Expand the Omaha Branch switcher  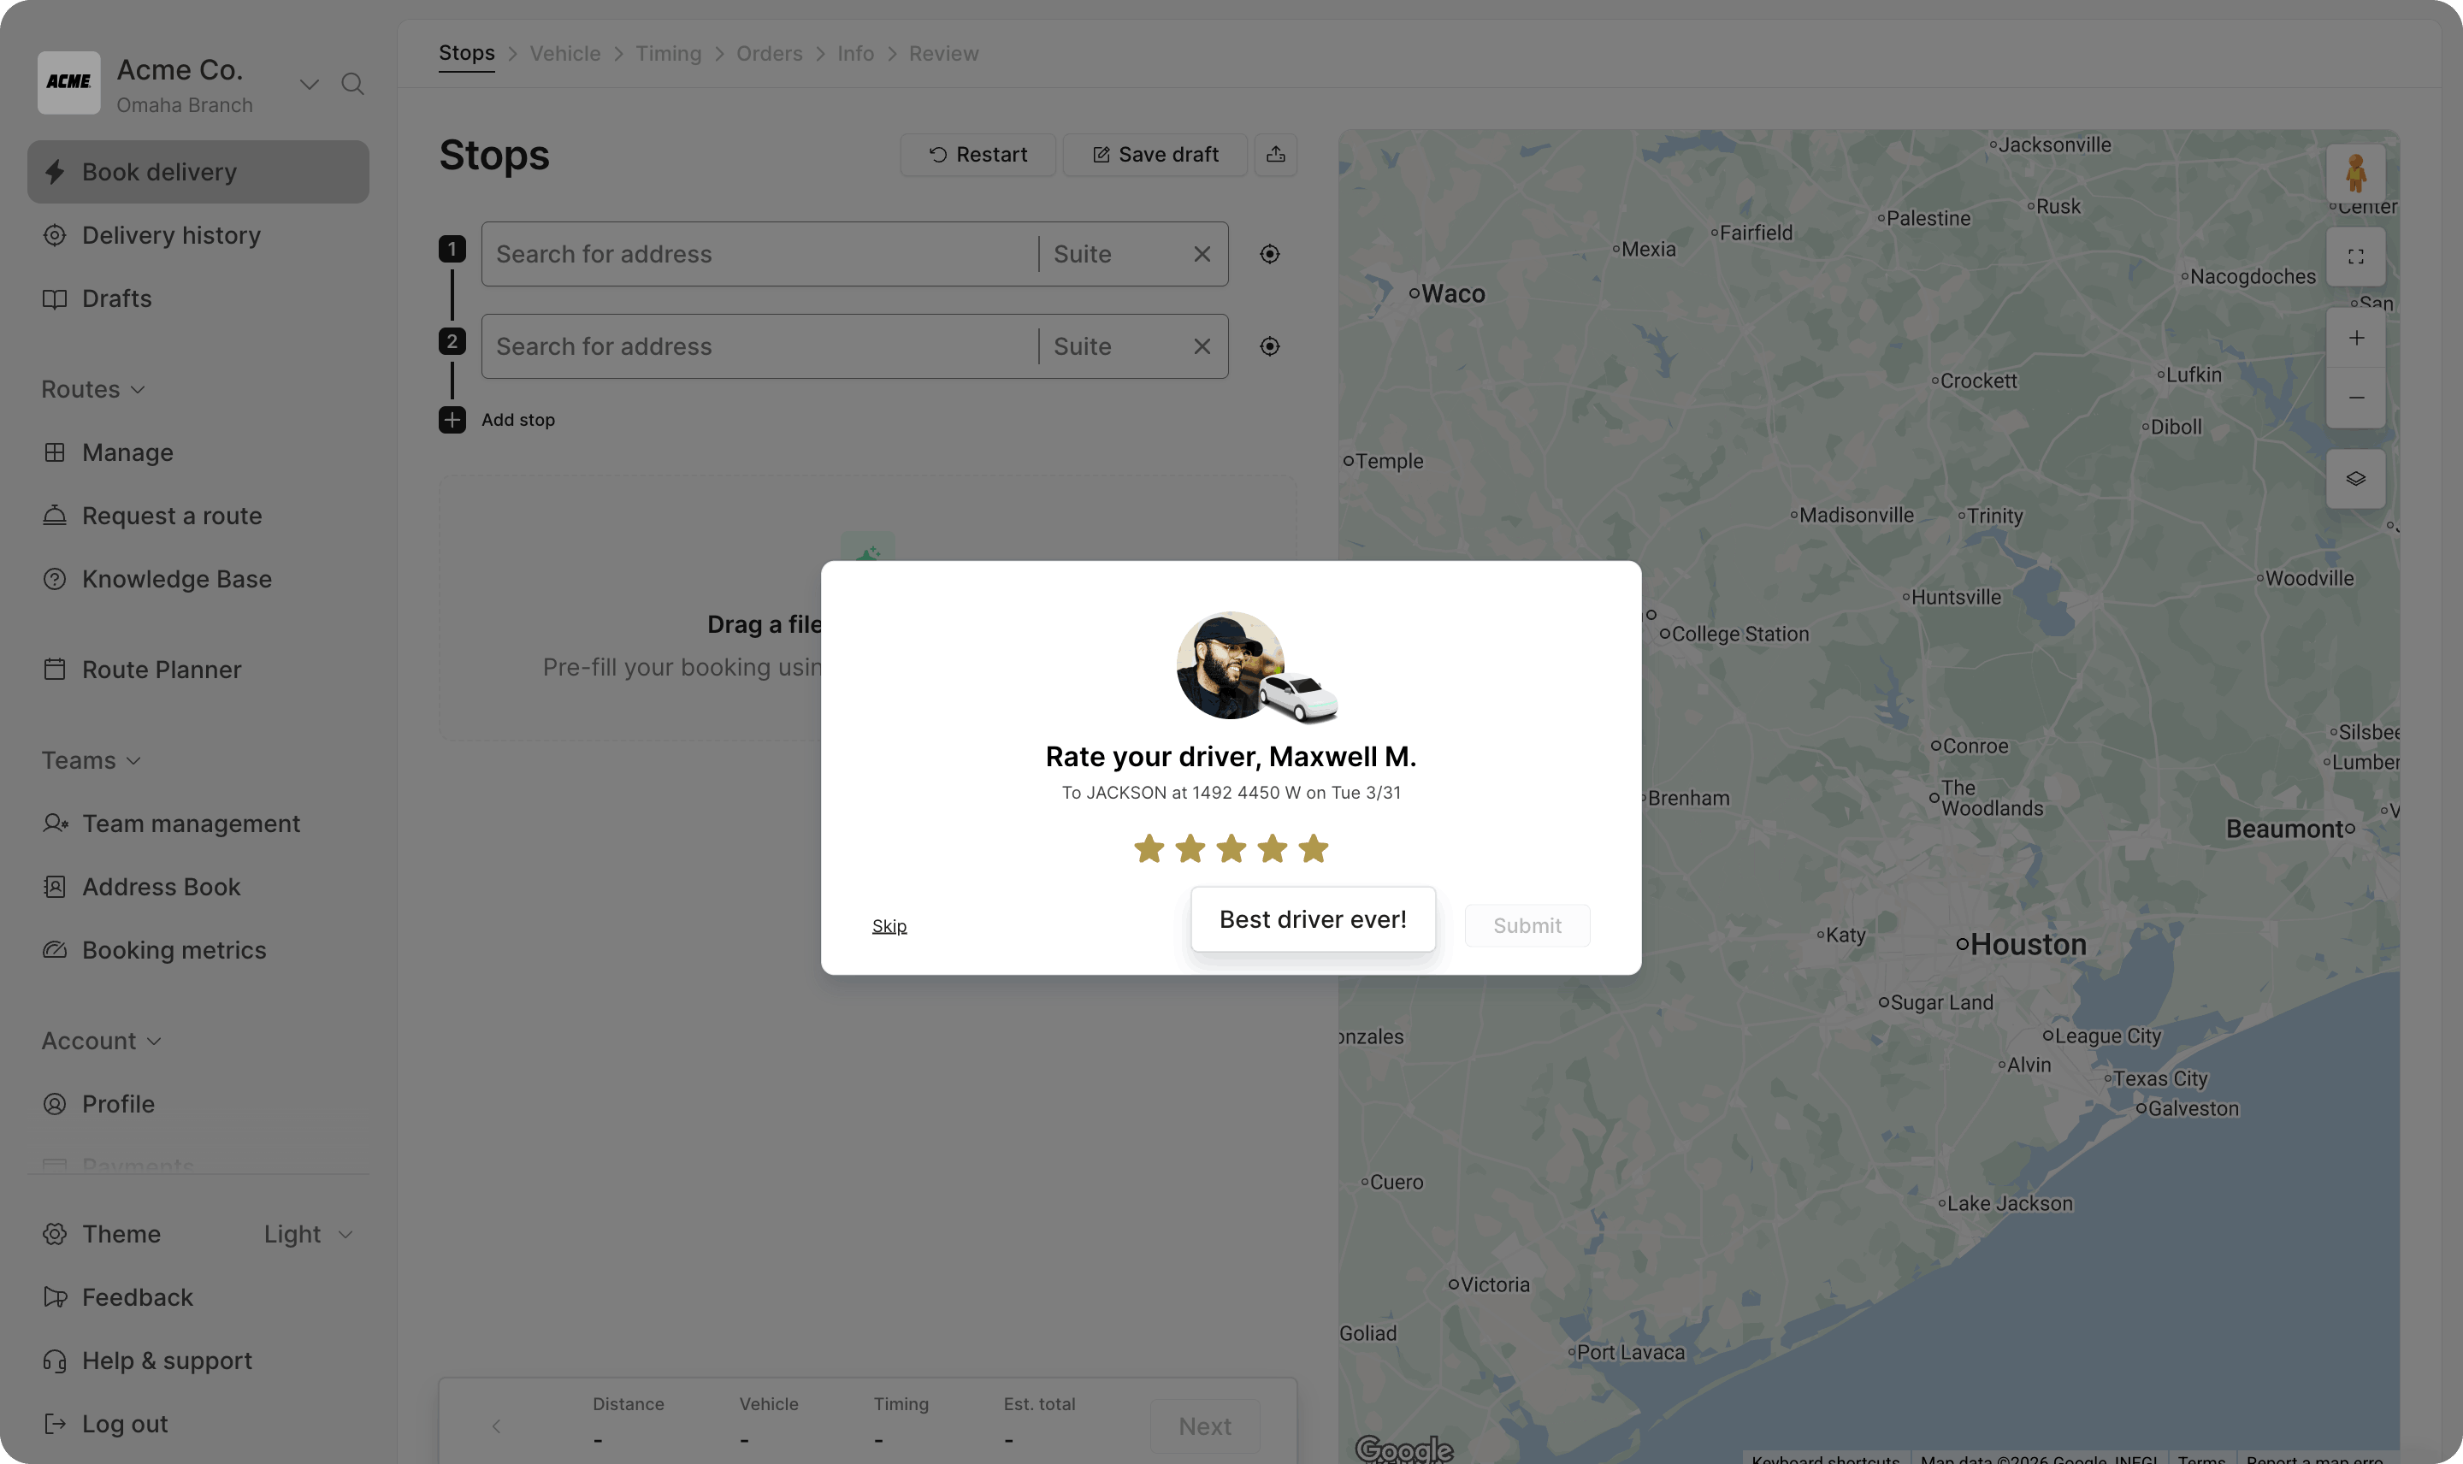pyautogui.click(x=308, y=83)
